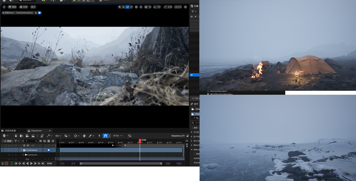Viewport: 356px width, 181px height.
Task: Toggle rotation angle snapping
Action: click(155, 7)
